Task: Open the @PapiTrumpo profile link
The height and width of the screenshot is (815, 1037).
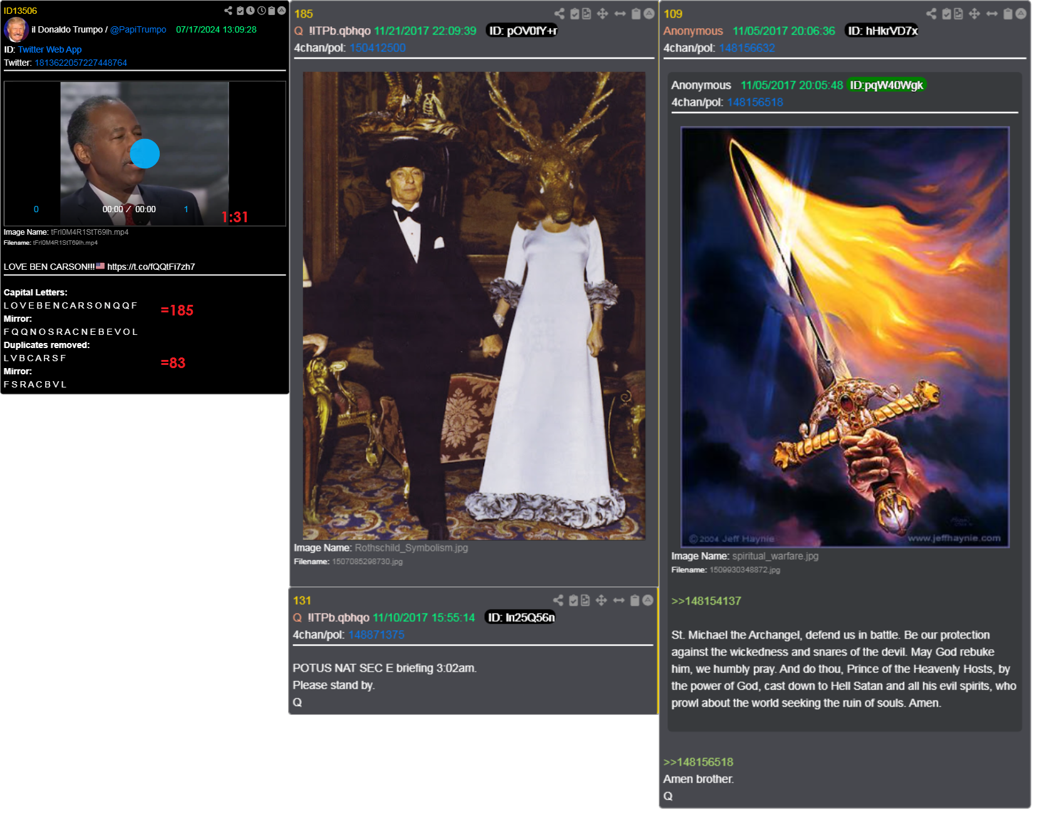Action: tap(138, 29)
